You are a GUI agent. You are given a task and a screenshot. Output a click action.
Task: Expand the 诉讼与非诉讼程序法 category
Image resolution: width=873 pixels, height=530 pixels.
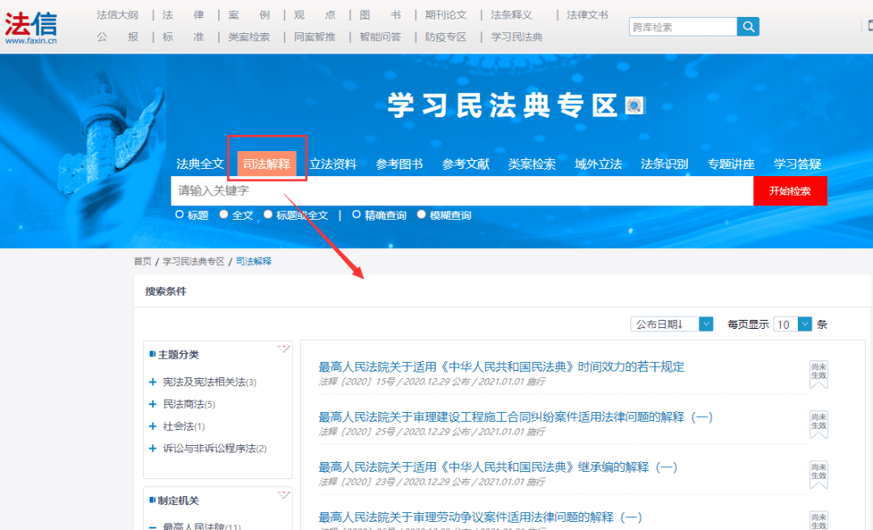(x=153, y=448)
